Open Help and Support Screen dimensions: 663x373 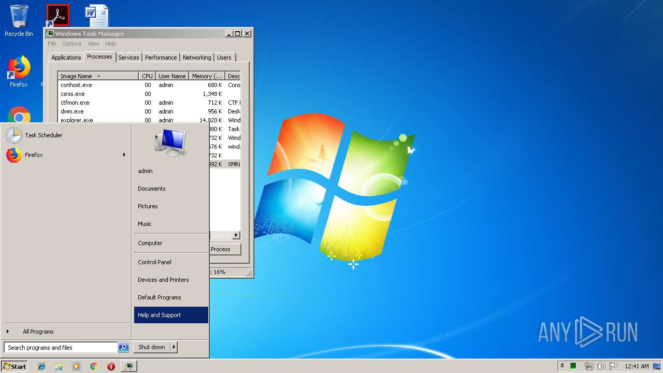(x=171, y=315)
